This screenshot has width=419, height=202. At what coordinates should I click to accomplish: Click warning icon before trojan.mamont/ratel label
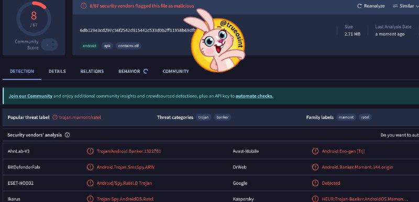55,117
